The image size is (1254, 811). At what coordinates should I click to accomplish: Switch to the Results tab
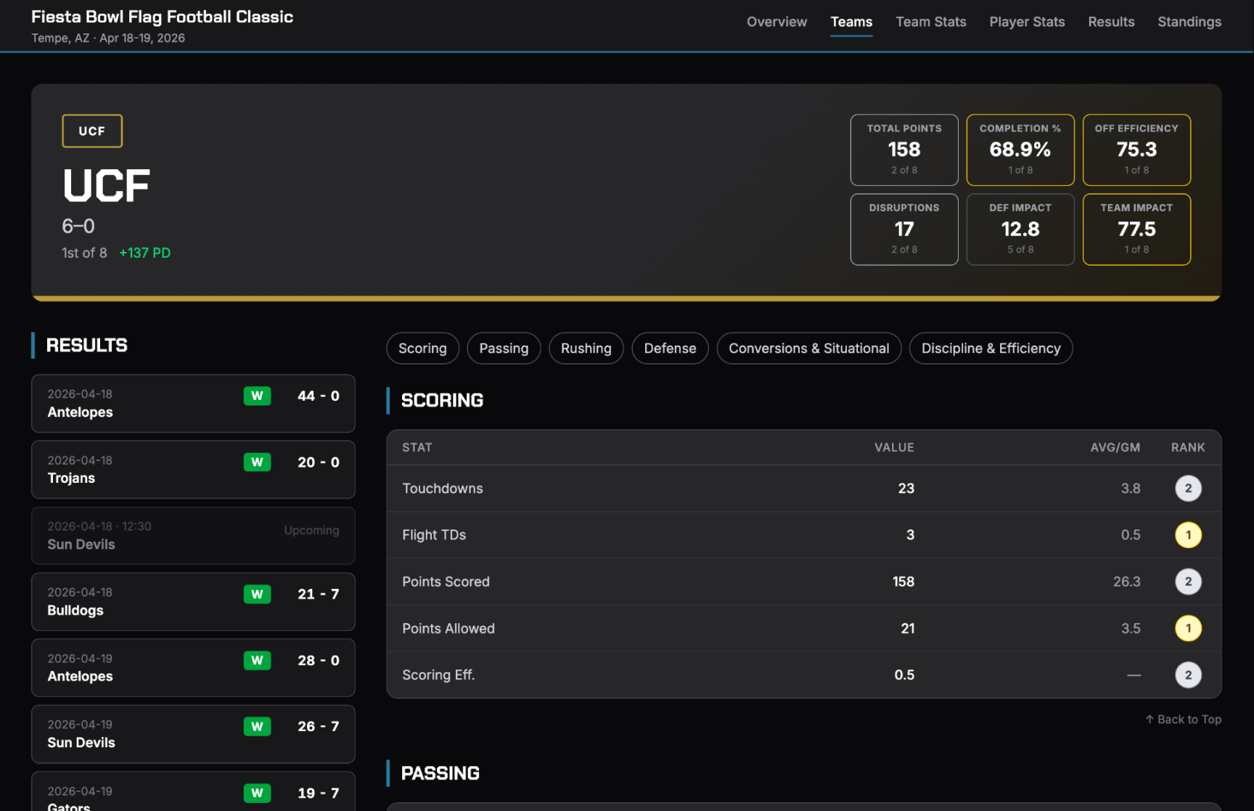click(x=1111, y=22)
